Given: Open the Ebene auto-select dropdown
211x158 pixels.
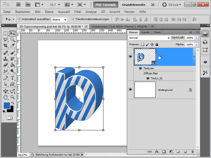Looking at the screenshot, I should coord(59,19).
